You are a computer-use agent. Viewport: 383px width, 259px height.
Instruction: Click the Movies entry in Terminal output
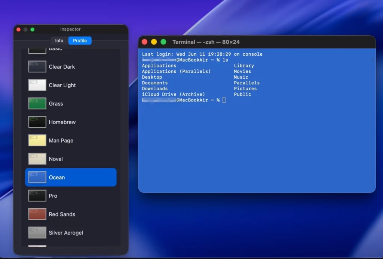pos(242,71)
